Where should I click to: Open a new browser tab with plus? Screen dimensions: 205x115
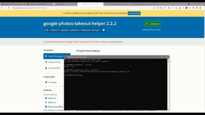coord(157,4)
